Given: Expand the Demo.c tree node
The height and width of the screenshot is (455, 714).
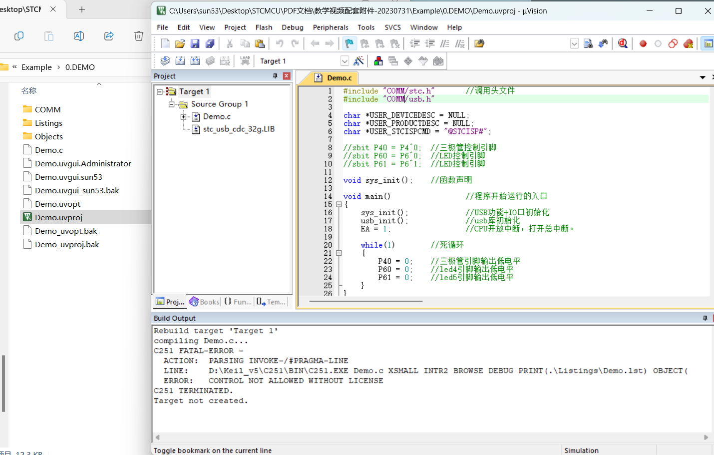Looking at the screenshot, I should point(183,116).
